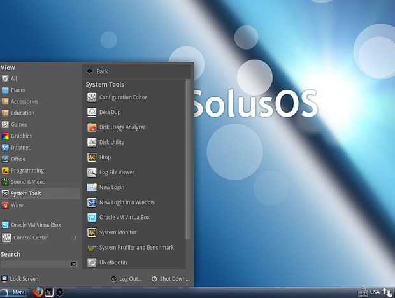Click the "Htop" label
The image size is (395, 298).
105,157
